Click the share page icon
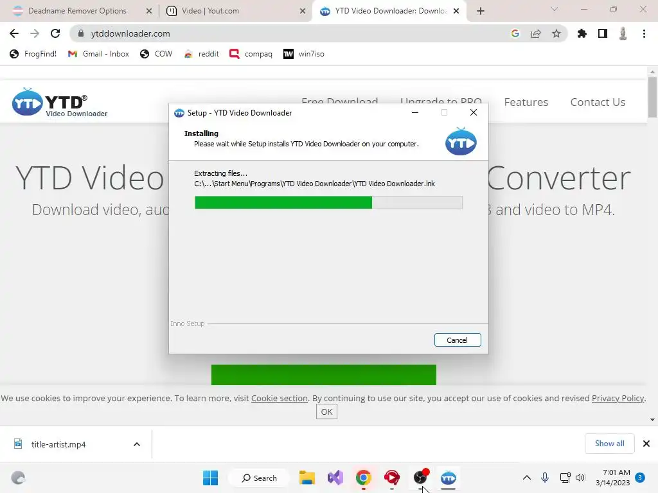Image resolution: width=658 pixels, height=493 pixels. [536, 33]
